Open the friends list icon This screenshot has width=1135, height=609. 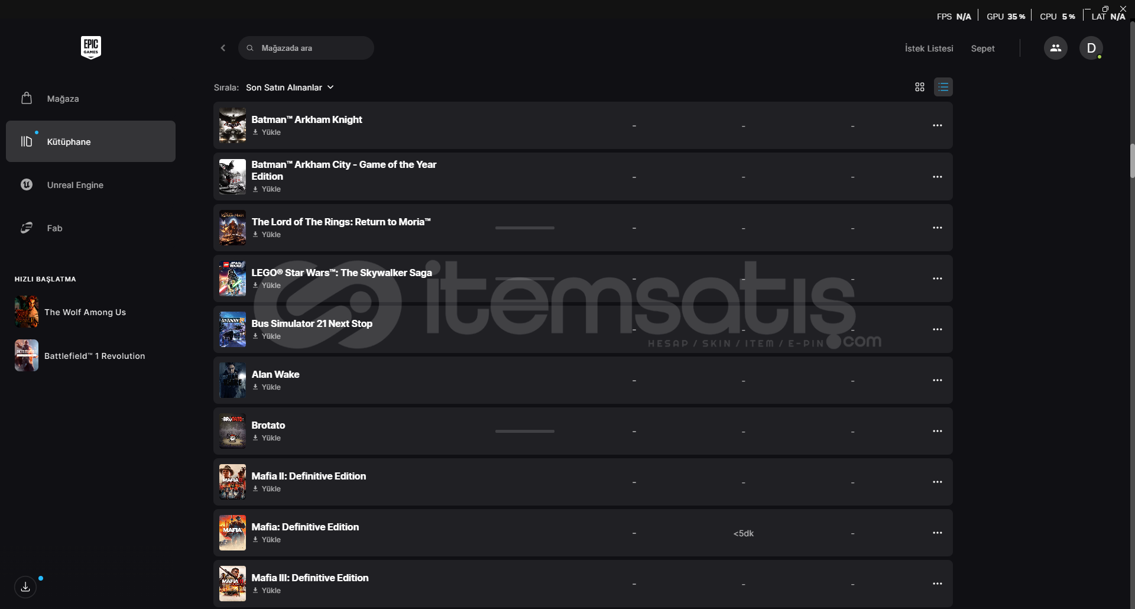tap(1055, 48)
